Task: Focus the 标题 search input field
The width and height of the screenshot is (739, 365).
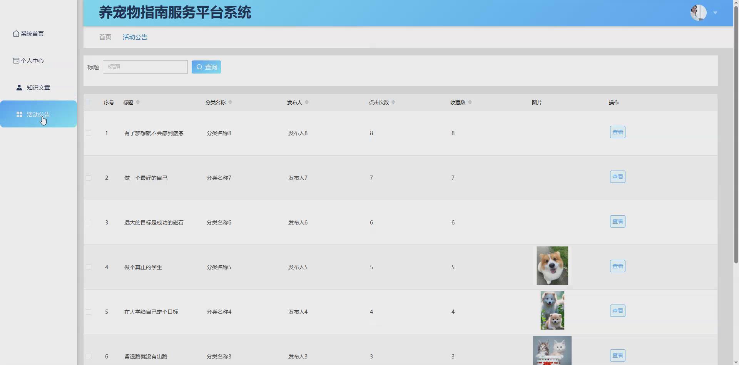Action: coord(145,67)
